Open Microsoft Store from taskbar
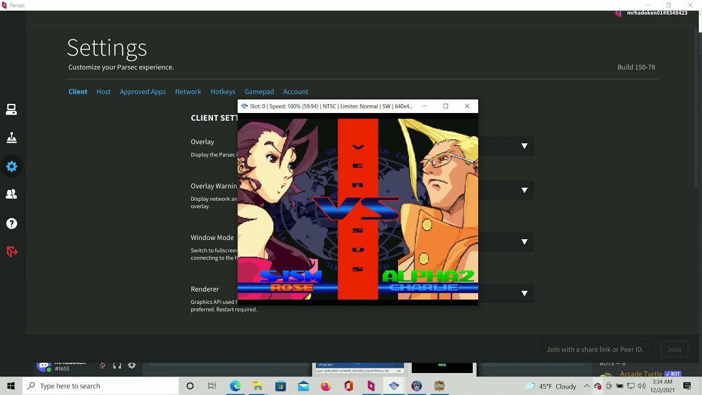702x395 pixels. [x=280, y=386]
